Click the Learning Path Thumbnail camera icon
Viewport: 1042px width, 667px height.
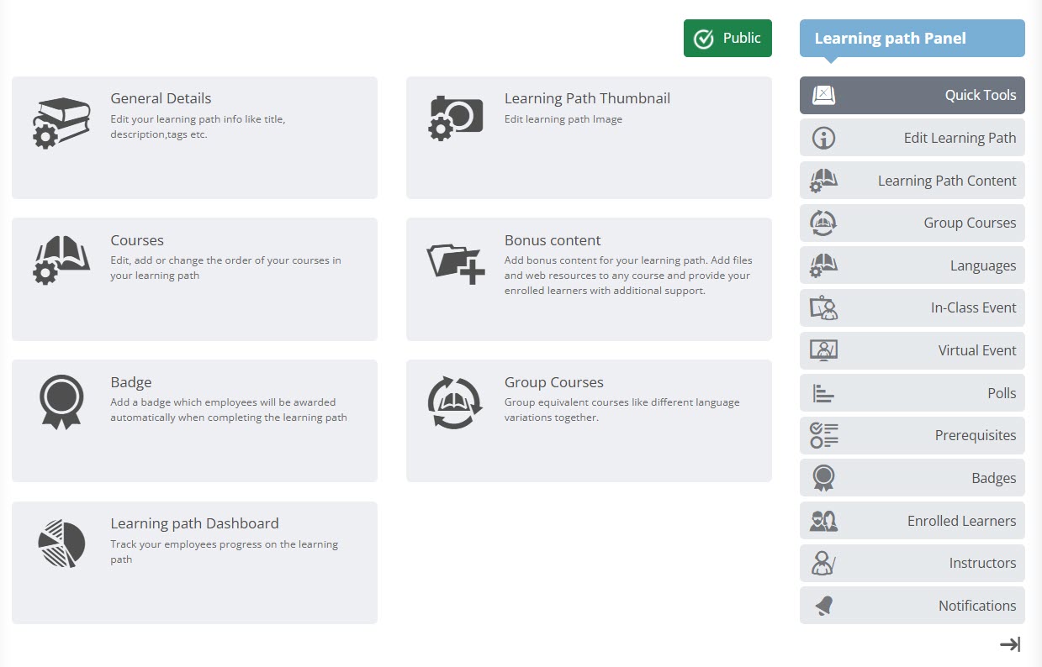tap(456, 118)
